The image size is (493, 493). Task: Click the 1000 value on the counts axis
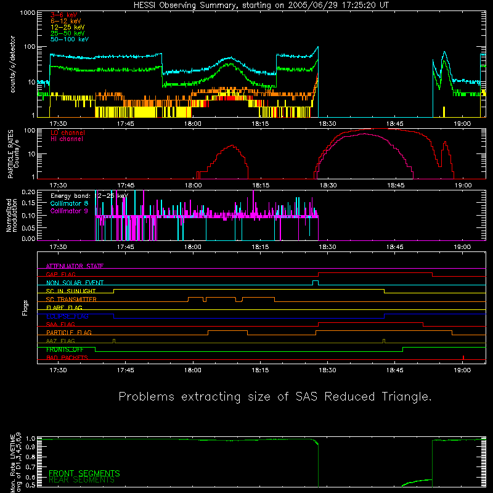tap(28, 13)
